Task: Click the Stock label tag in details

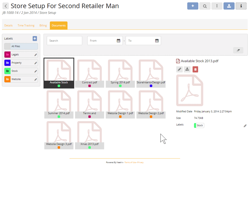Action: point(199,126)
